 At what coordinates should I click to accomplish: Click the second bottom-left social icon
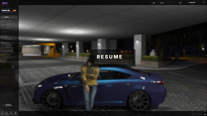pyautogui.click(x=7, y=113)
